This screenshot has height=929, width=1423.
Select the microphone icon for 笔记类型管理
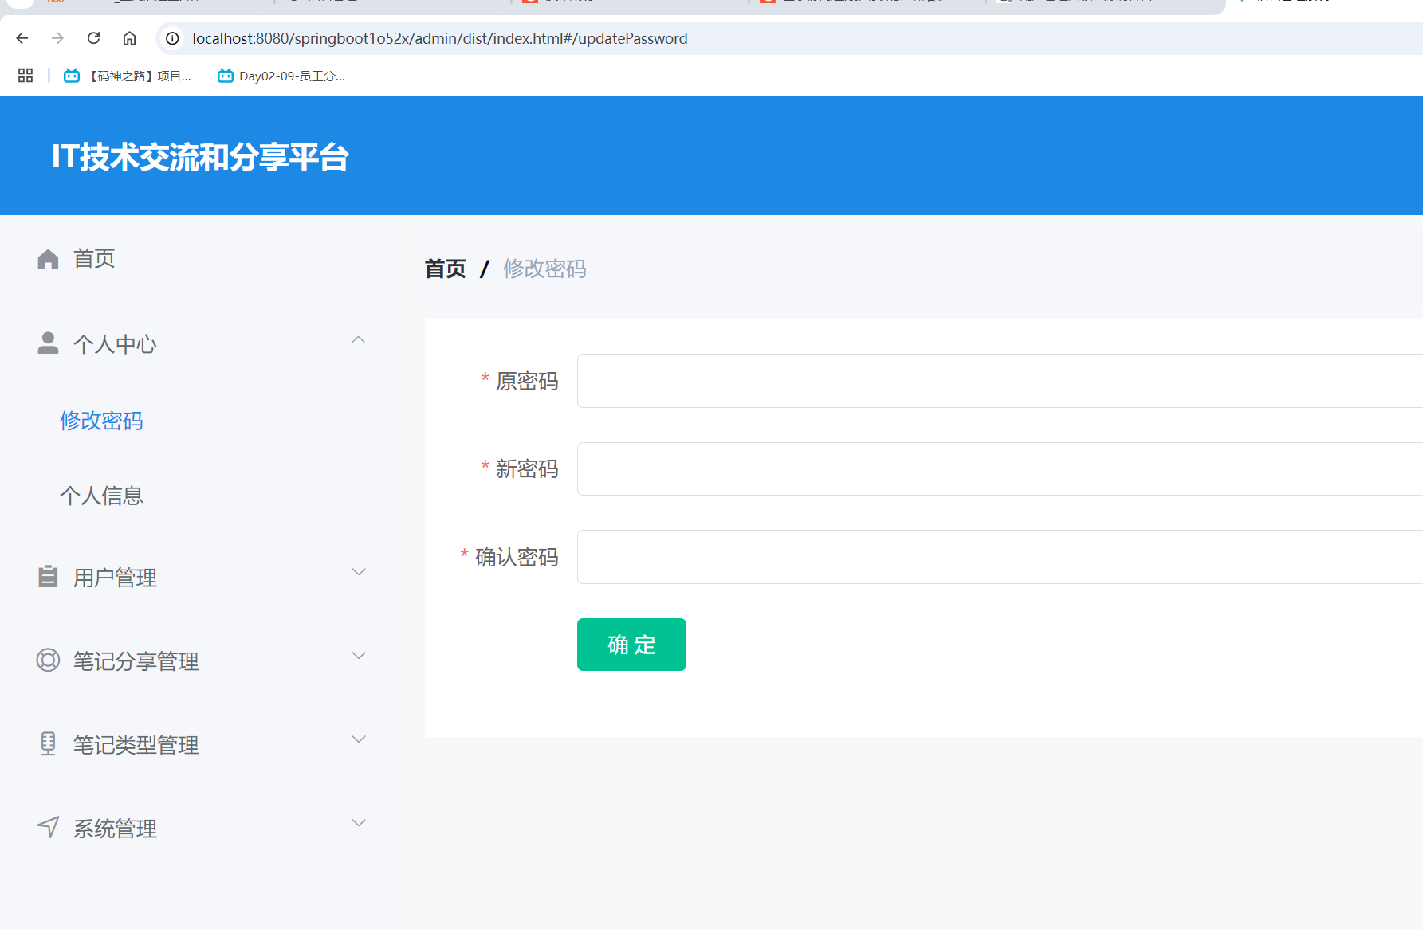tap(48, 743)
